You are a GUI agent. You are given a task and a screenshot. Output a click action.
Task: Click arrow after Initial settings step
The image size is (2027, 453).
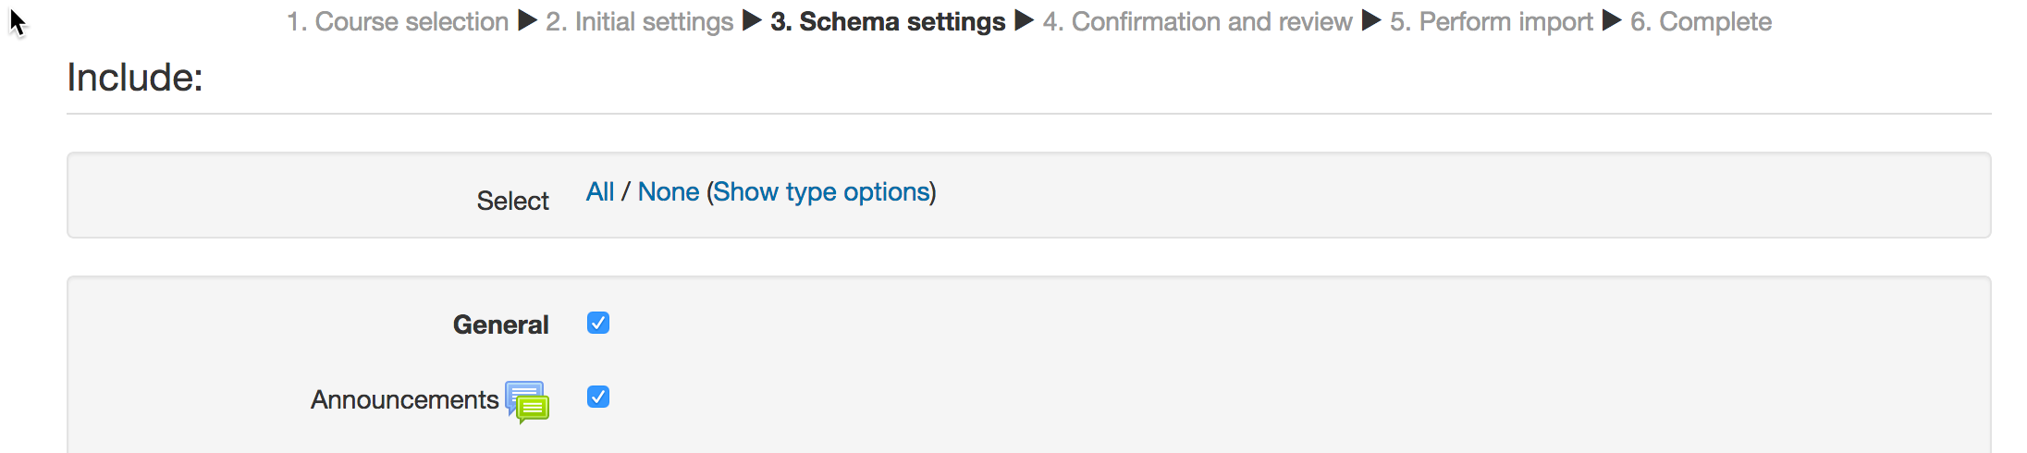click(x=752, y=20)
